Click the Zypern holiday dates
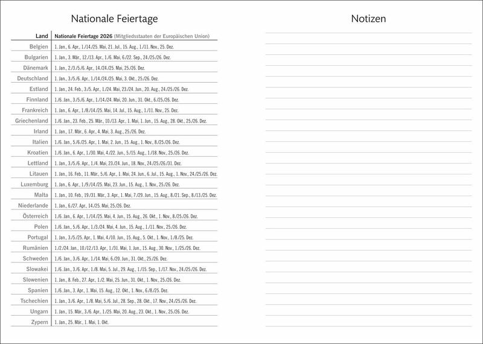This screenshot has width=483, height=344. (82, 322)
